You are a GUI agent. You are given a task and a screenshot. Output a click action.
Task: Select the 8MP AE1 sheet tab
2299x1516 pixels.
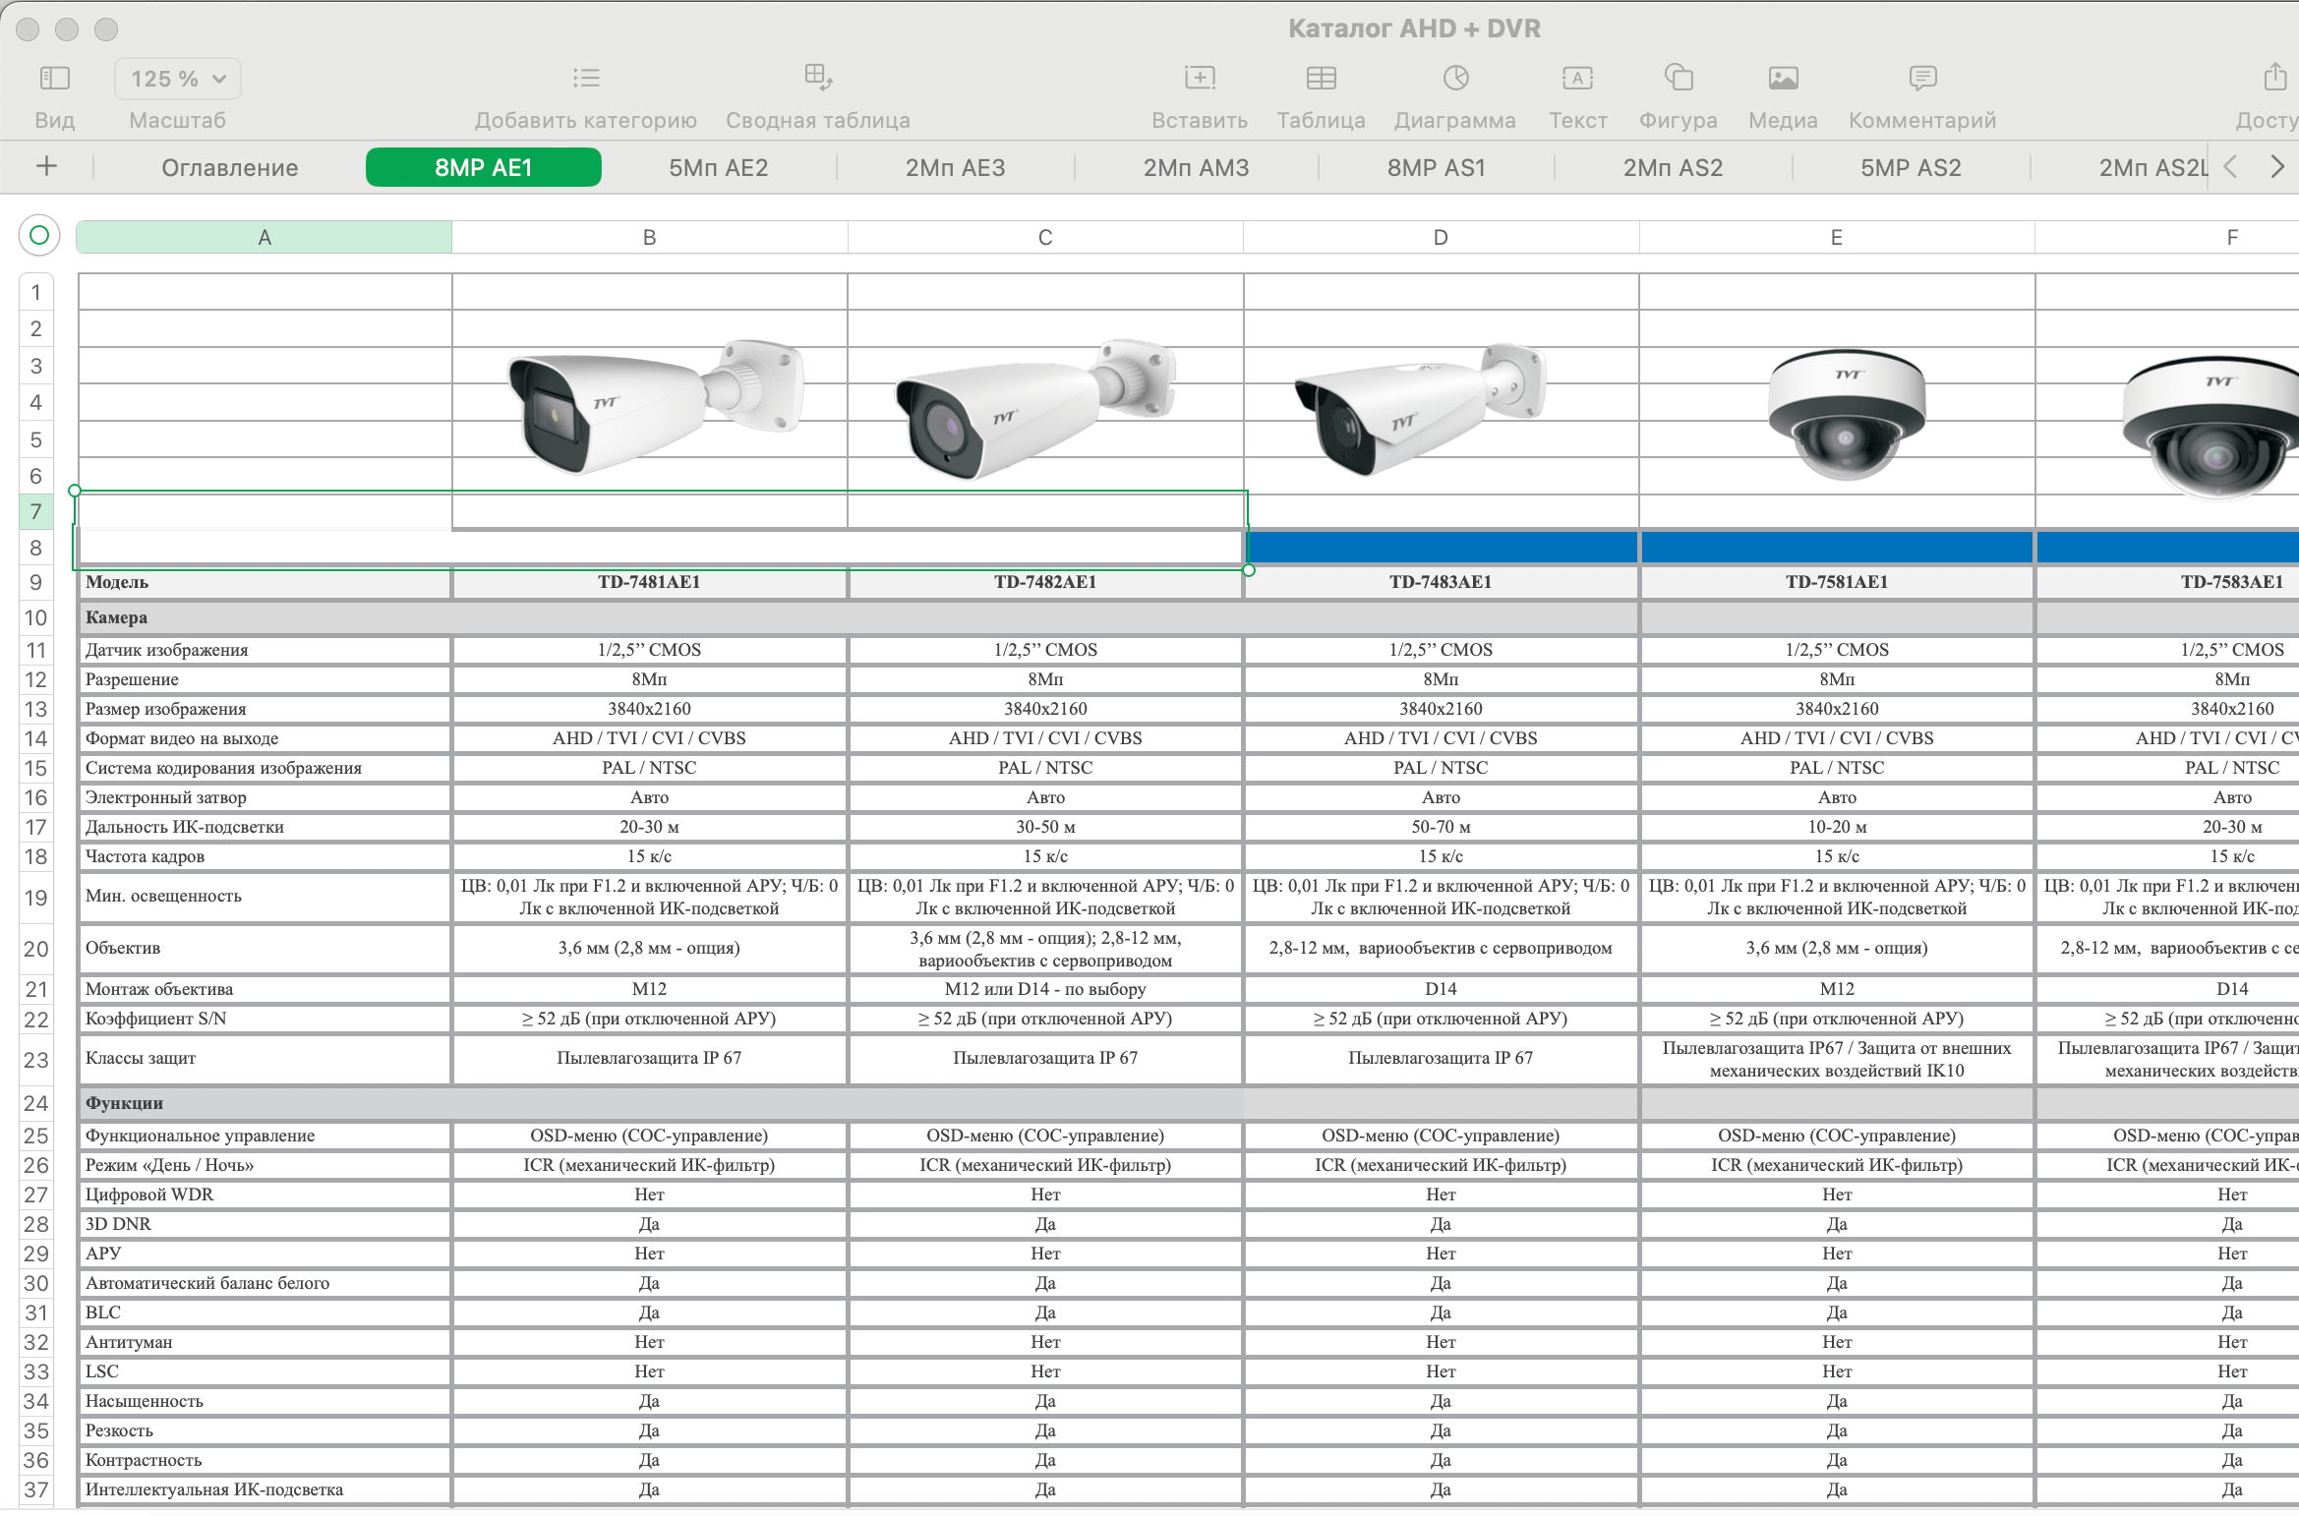pos(484,167)
